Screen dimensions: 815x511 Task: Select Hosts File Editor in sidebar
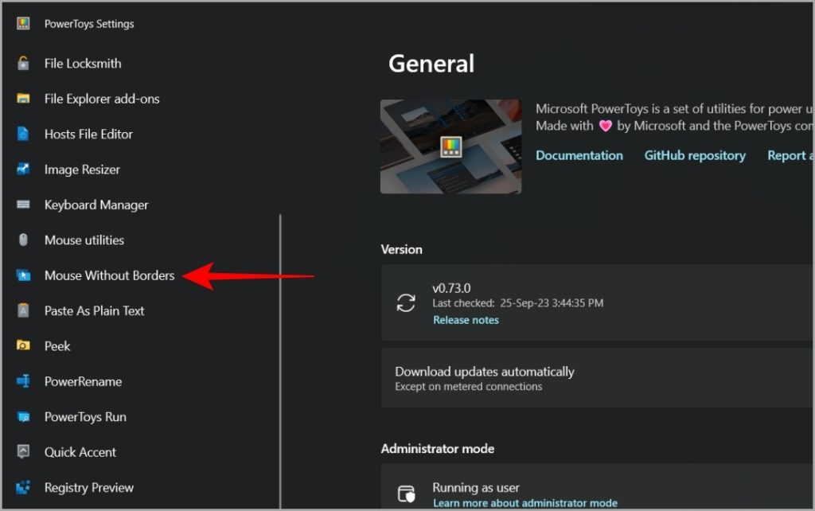88,135
